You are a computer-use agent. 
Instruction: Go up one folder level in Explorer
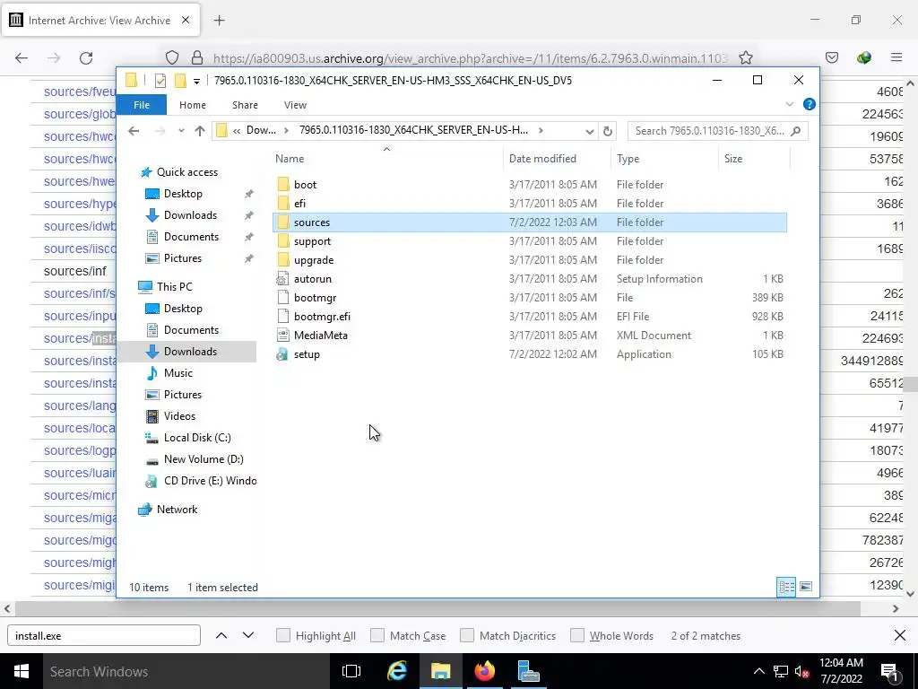(x=200, y=131)
